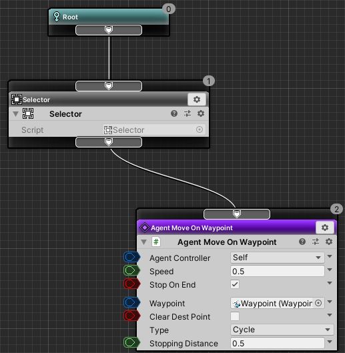
Task: Open Agent Controller row options arrow
Action: [x=330, y=256]
